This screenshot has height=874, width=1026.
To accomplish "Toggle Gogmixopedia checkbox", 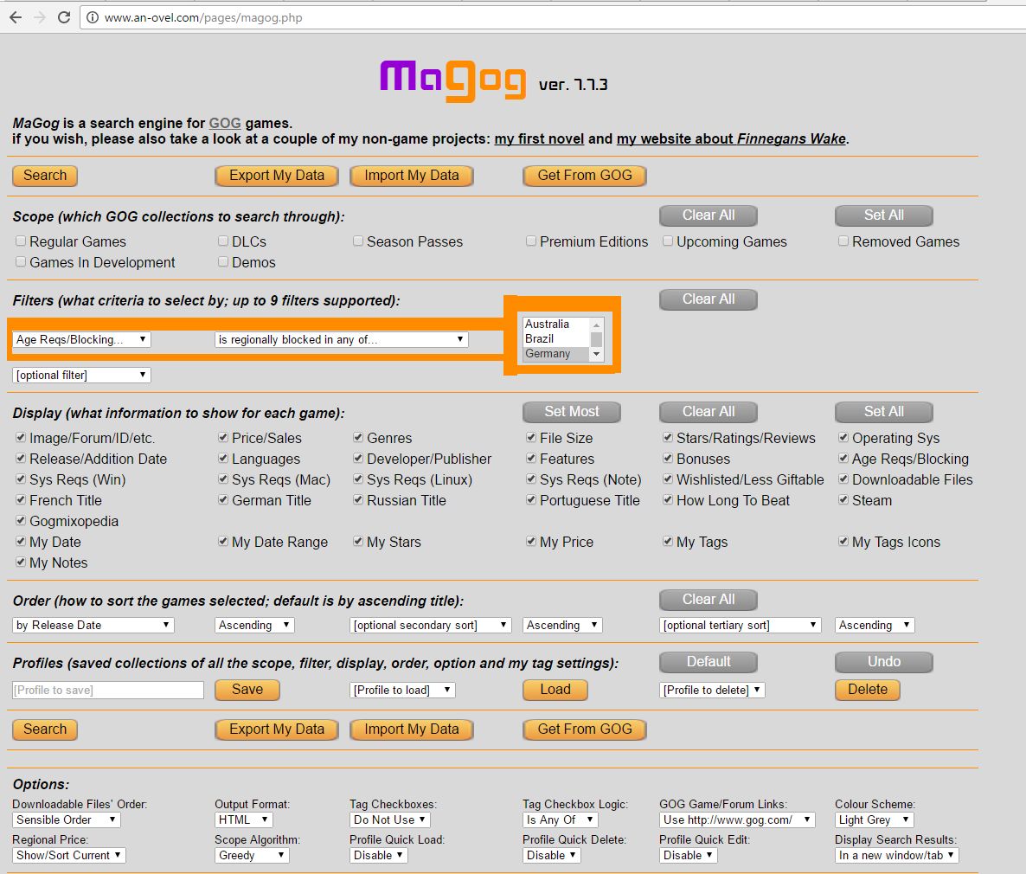I will 21,520.
